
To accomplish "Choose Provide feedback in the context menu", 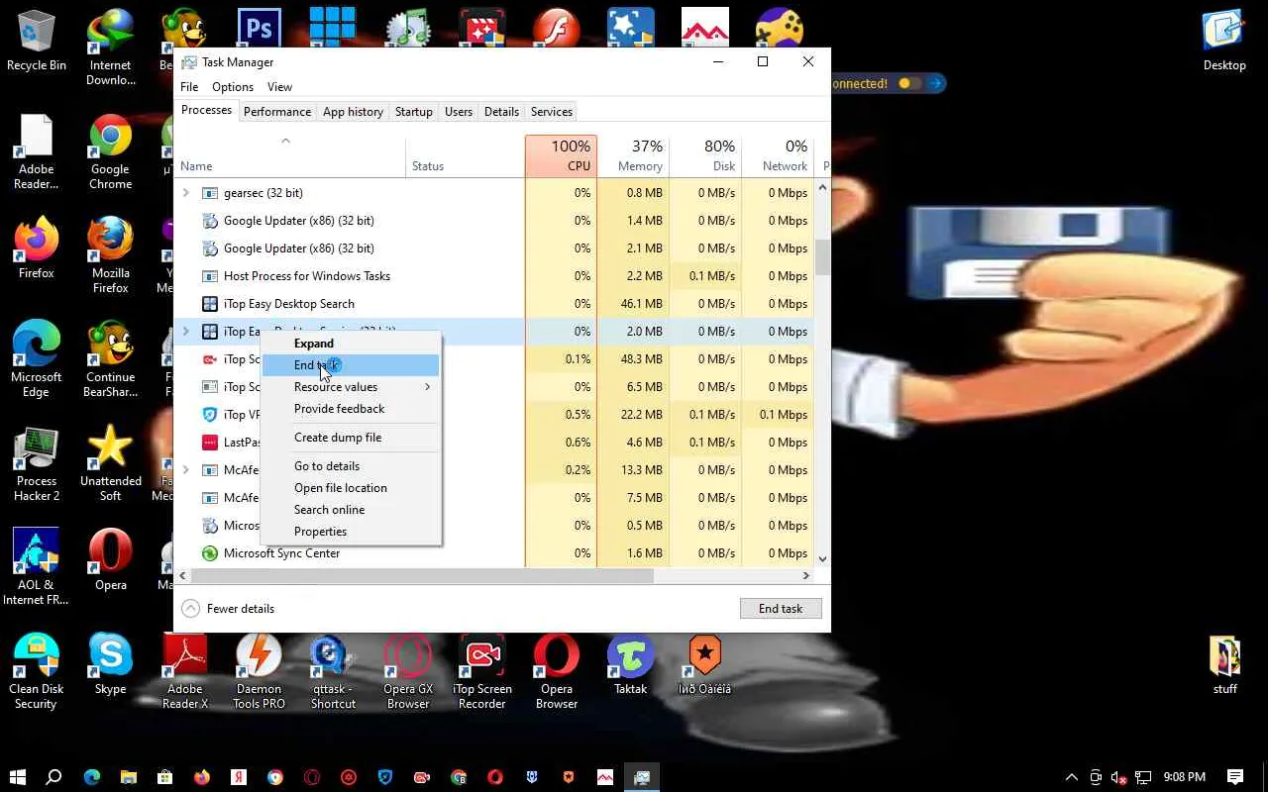I will (351, 409).
